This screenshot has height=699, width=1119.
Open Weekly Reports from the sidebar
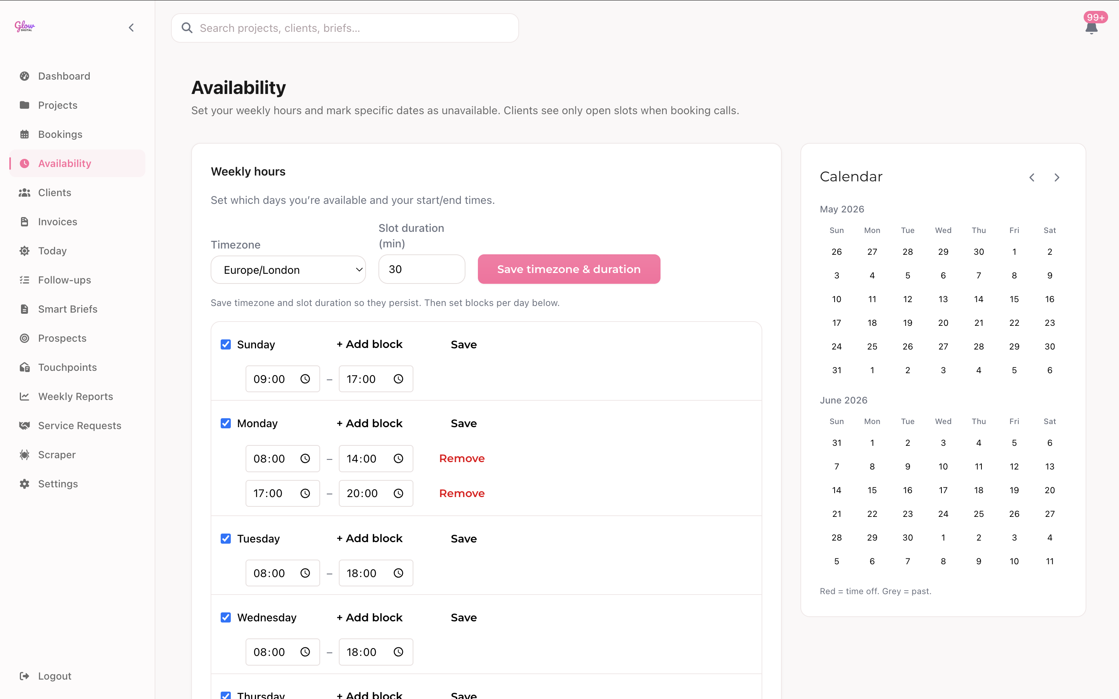[77, 396]
